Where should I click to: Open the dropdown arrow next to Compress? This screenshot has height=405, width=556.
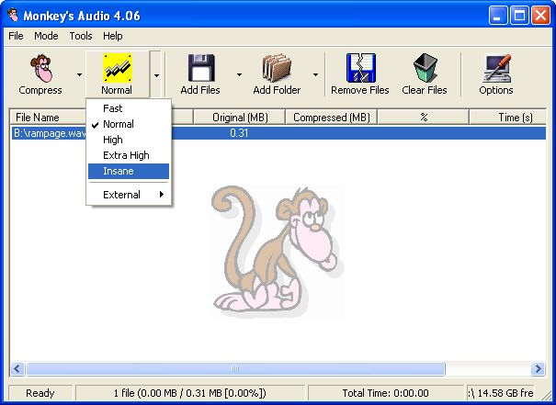point(79,74)
